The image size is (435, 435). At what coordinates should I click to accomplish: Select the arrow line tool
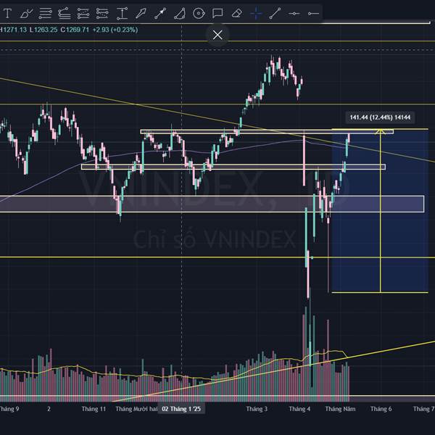tap(160, 13)
